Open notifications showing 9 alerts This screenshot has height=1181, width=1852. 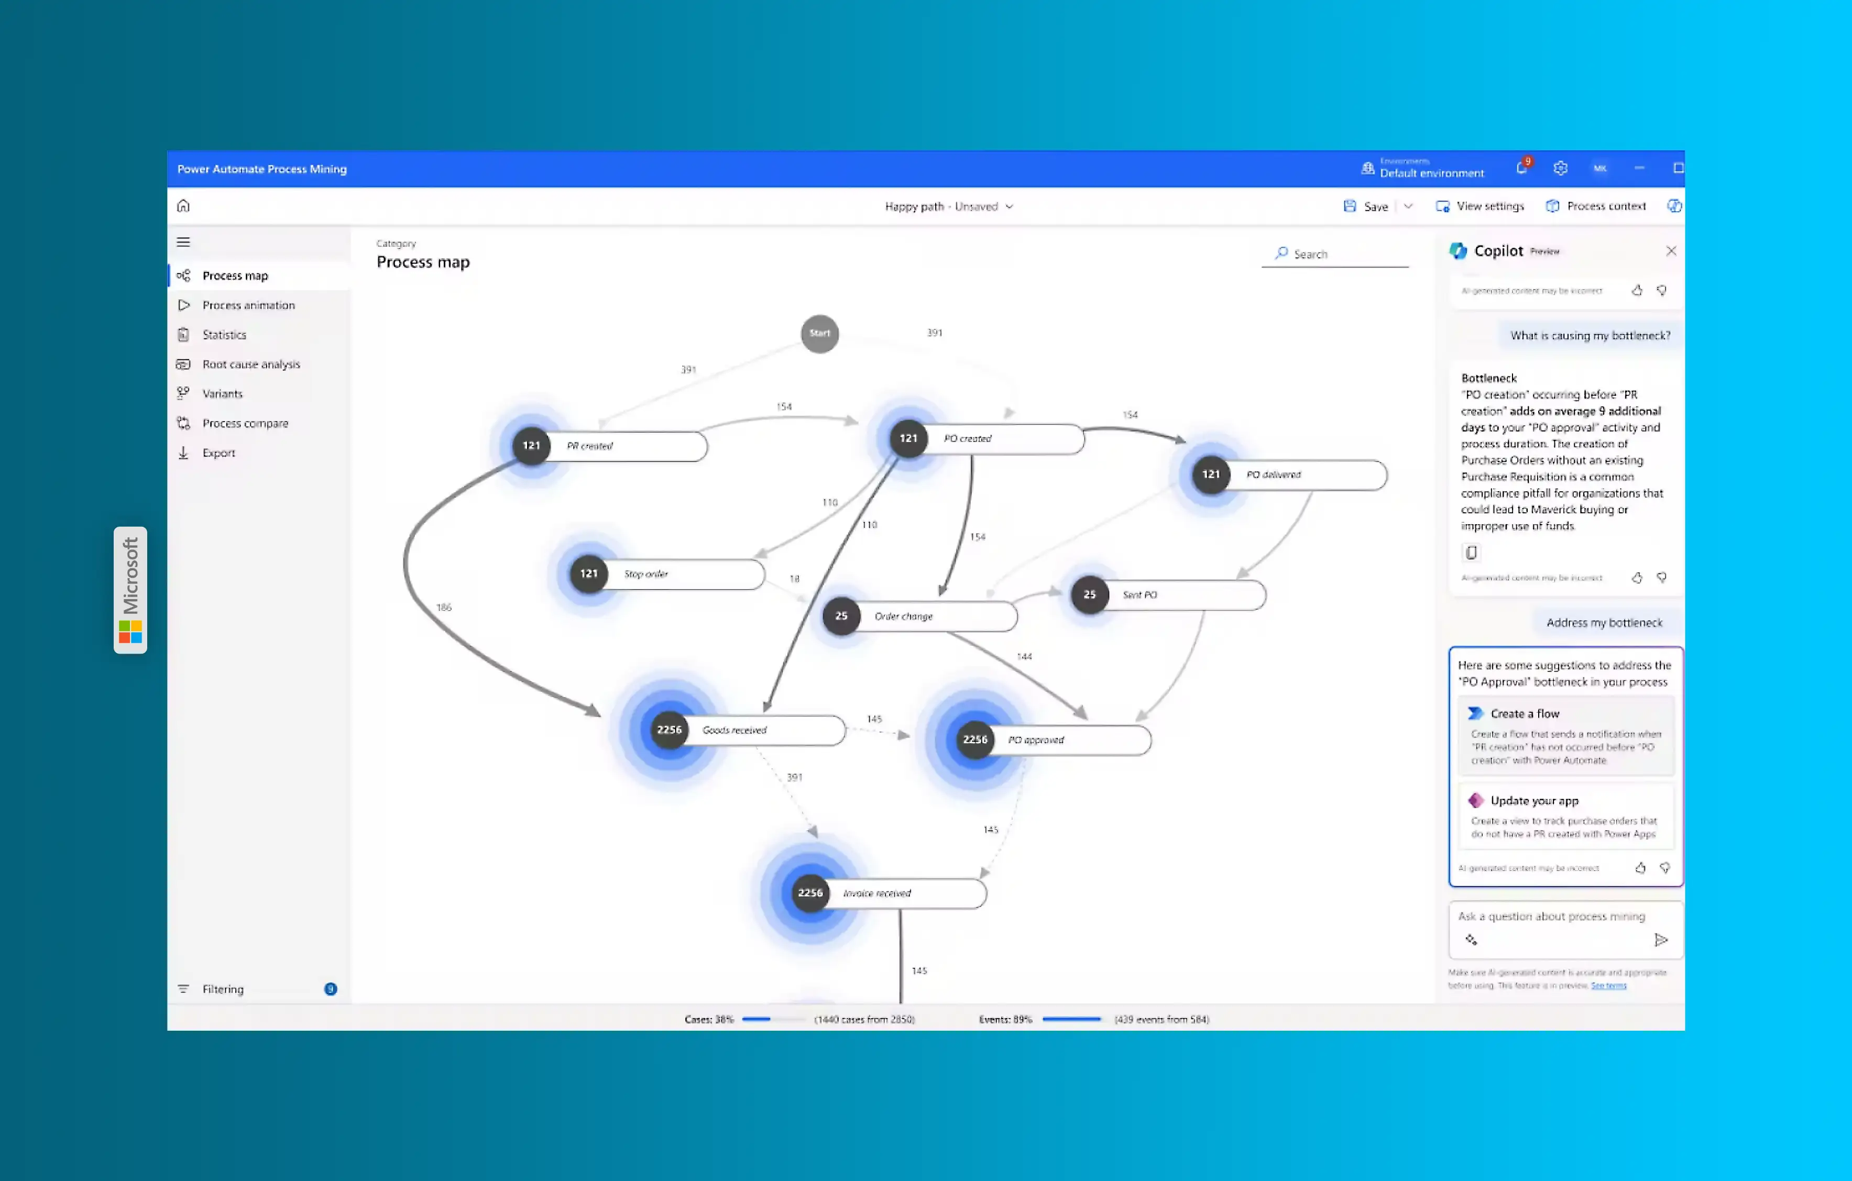[x=1522, y=169]
